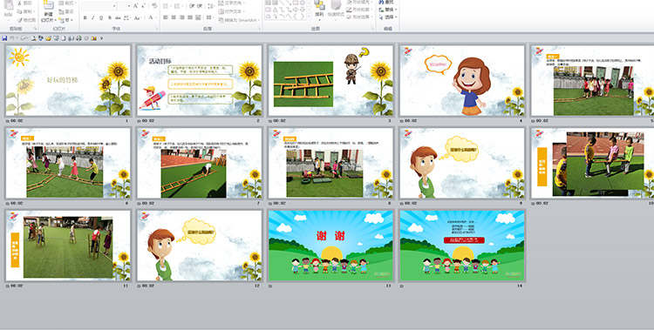654x330 pixels.
Task: Open the Layout (版式) dropdown
Action: tap(67, 3)
